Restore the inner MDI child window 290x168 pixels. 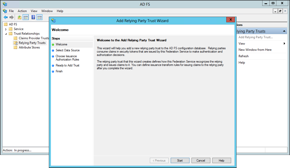point(280,11)
